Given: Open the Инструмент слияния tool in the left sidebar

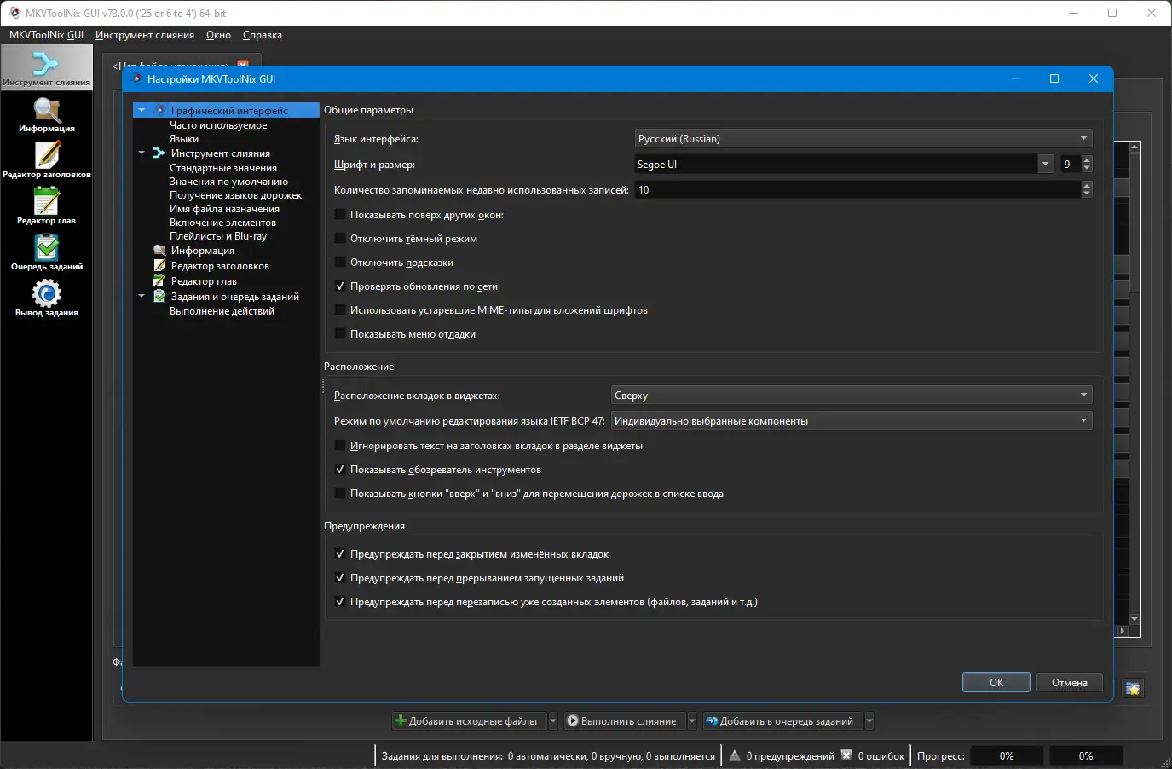Looking at the screenshot, I should click(x=46, y=67).
